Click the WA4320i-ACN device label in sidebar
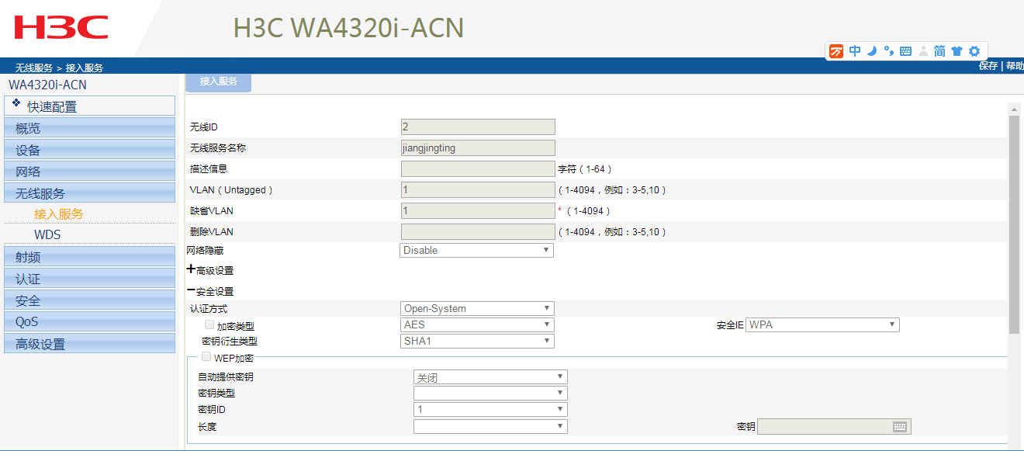 [x=47, y=85]
